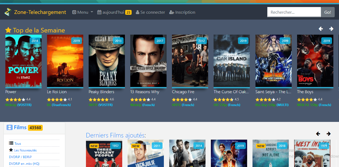Click the star icon beside Les Nouveautés
The image size is (339, 167).
pos(11,150)
